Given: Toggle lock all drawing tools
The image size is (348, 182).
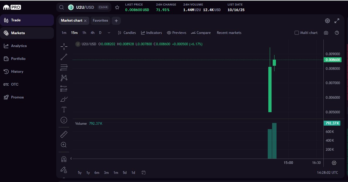Looking at the screenshot, I should click(64, 170).
